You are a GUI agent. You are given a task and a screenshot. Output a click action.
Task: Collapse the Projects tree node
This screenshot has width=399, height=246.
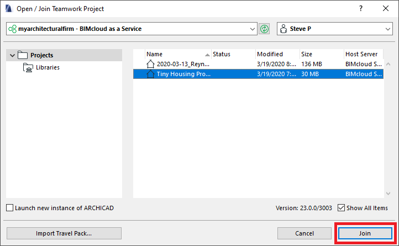tap(11, 55)
